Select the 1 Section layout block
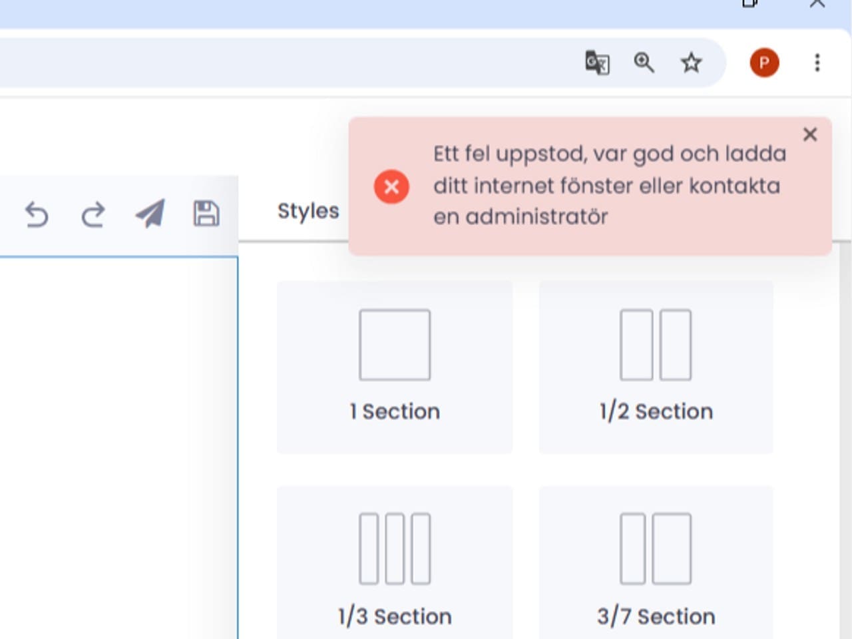The width and height of the screenshot is (852, 639). (x=395, y=367)
